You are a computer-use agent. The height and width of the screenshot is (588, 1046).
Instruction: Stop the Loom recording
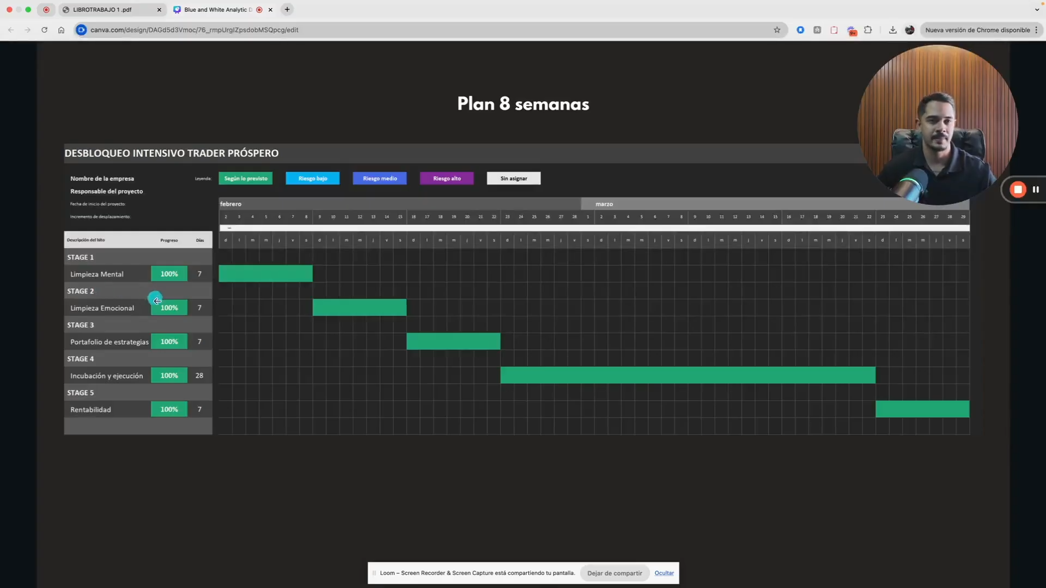[x=1017, y=189]
